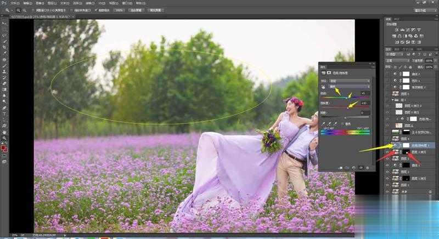Open the layer blend mode dropdown
439x239 pixels.
tap(397, 60)
